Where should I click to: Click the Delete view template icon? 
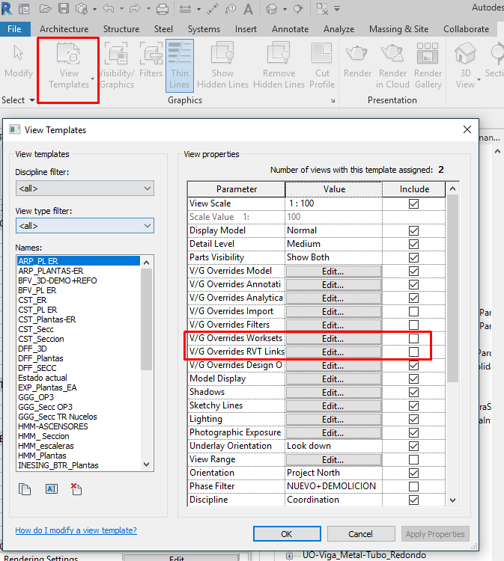tap(76, 488)
